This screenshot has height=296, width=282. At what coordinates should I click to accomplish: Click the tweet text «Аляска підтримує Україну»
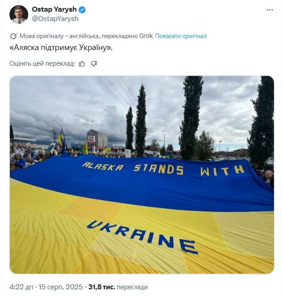coord(61,48)
